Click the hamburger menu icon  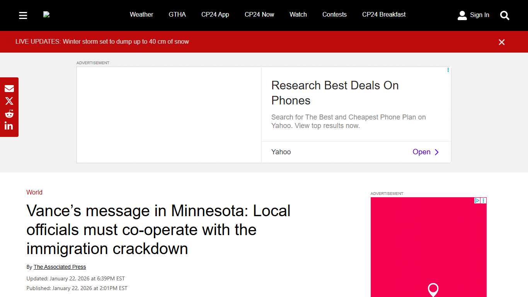coord(23,15)
